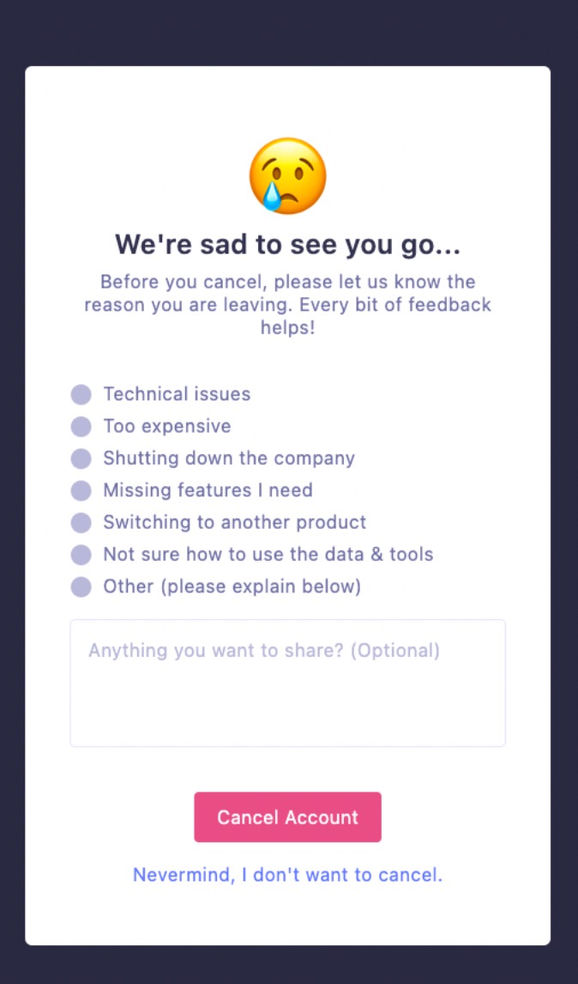Image resolution: width=578 pixels, height=984 pixels.
Task: Select Switching to another product radio button
Action: pos(81,523)
